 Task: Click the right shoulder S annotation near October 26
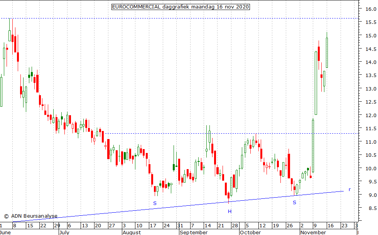tap(294, 203)
